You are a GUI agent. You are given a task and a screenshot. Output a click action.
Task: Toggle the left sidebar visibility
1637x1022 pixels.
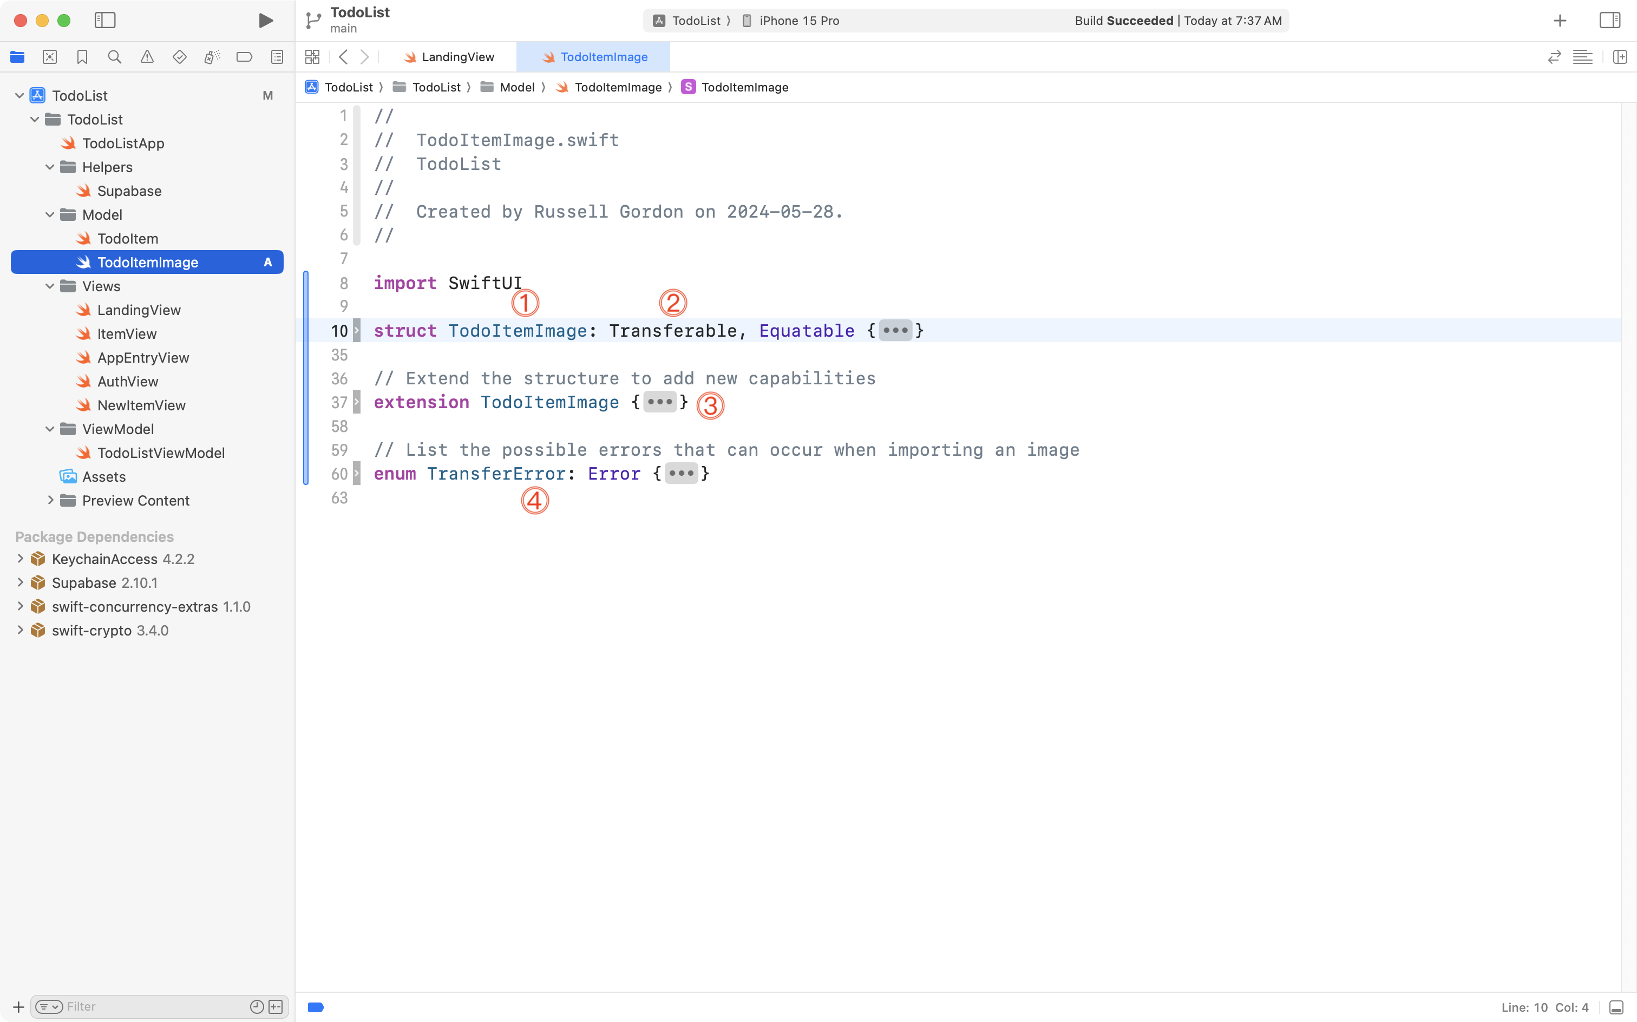click(x=106, y=20)
